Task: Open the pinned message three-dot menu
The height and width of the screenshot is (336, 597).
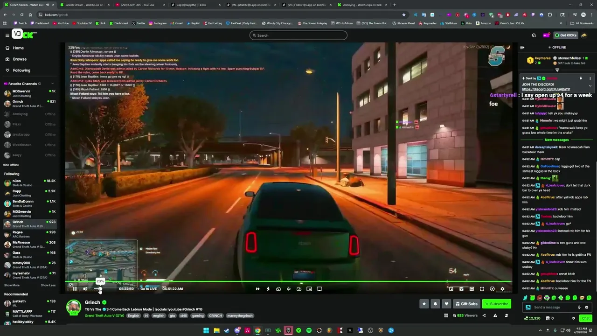Action: coord(590,78)
